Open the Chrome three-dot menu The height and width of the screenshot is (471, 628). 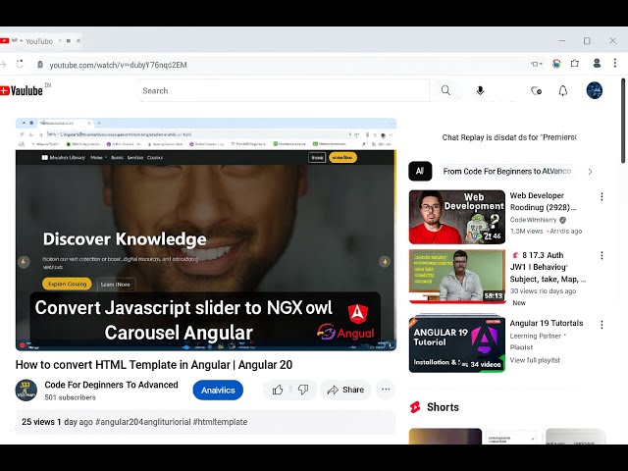click(x=615, y=63)
